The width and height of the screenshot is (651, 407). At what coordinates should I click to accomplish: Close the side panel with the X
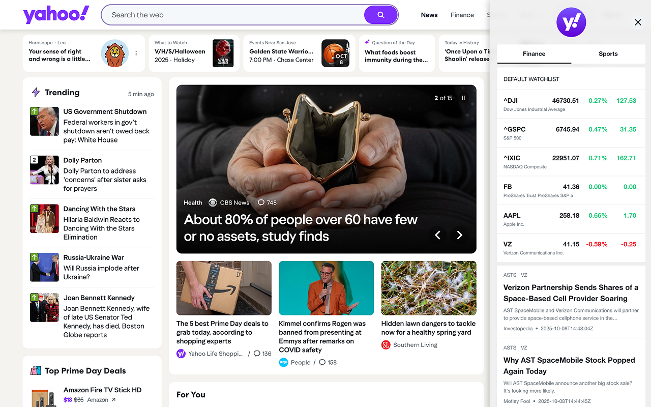[x=638, y=22]
